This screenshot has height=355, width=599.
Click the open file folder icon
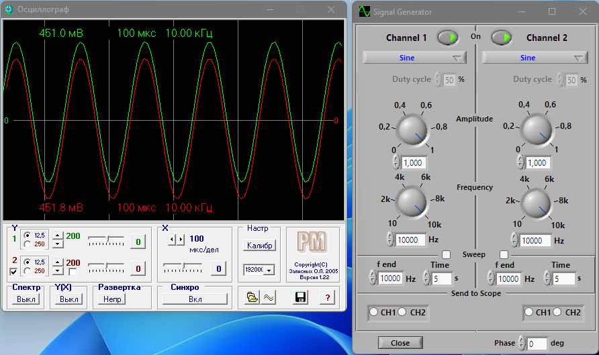point(252,297)
